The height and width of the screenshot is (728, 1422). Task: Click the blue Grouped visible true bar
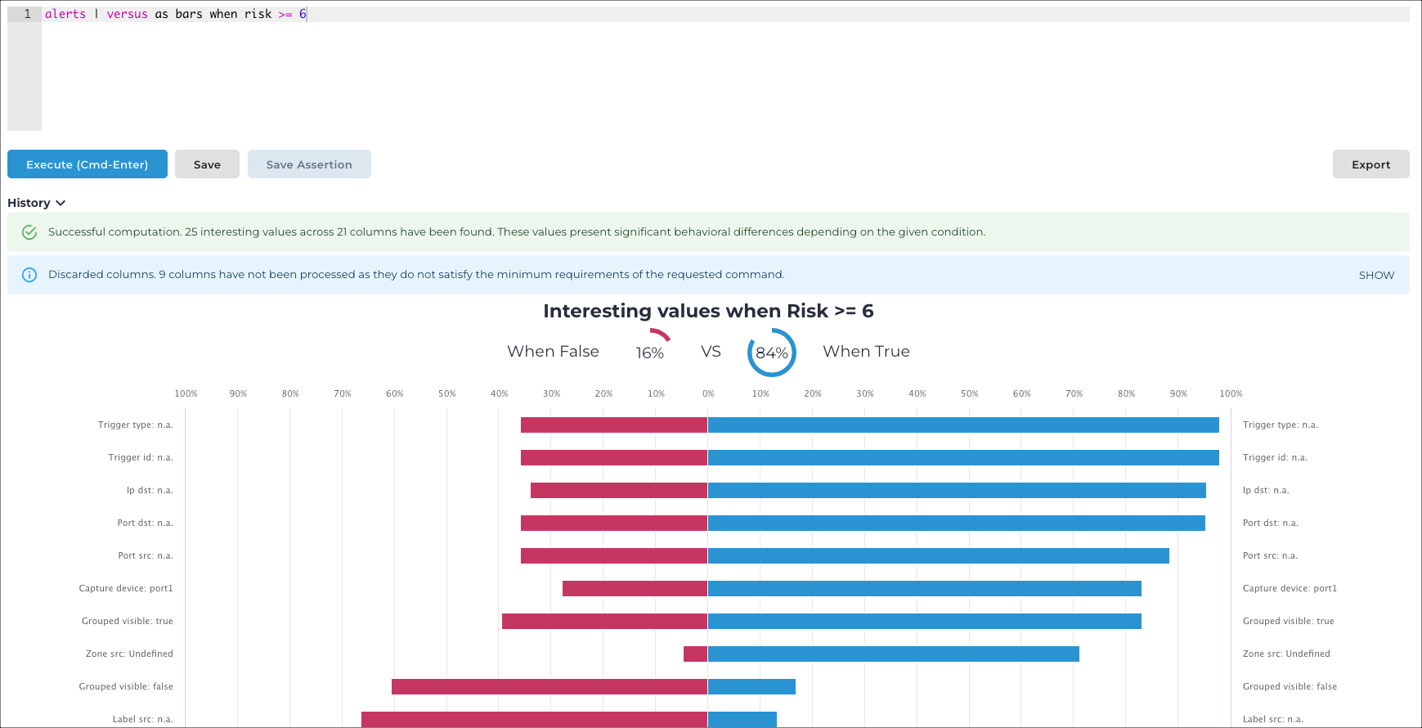[925, 621]
